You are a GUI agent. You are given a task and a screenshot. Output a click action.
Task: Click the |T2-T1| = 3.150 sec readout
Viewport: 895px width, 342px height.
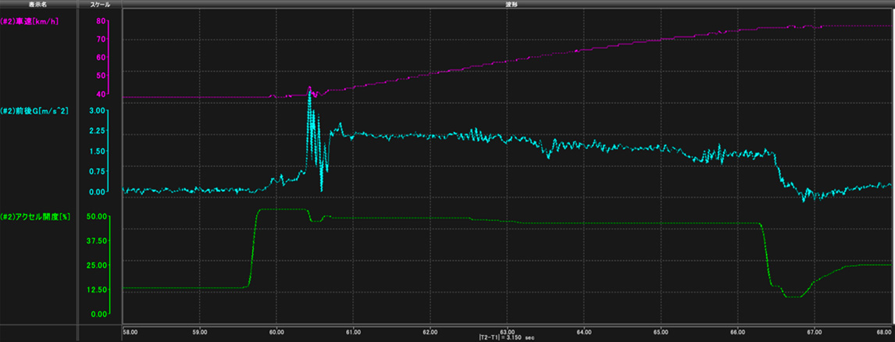tap(508, 337)
